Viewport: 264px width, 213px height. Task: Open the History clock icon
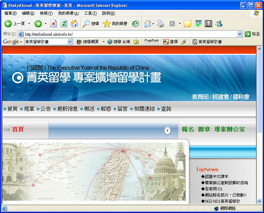135,24
